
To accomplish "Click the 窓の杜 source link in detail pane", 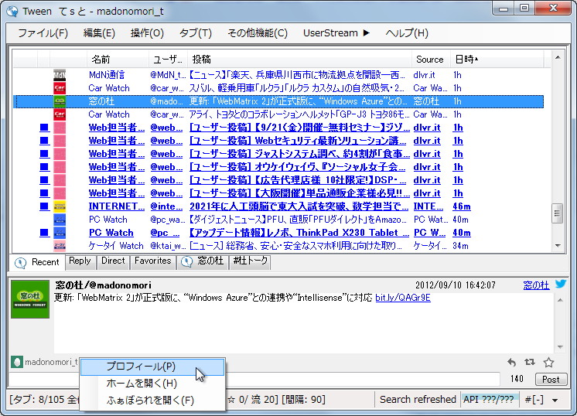I will pyautogui.click(x=536, y=285).
